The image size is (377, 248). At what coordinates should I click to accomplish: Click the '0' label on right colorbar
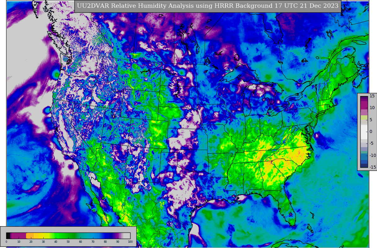coord(371,131)
